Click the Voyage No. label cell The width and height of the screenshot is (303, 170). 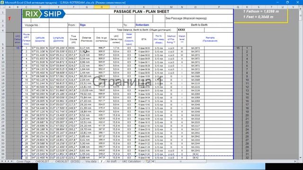click(36, 25)
